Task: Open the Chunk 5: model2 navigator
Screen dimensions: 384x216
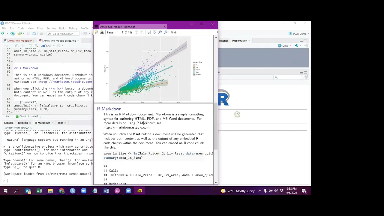Action: [28, 116]
